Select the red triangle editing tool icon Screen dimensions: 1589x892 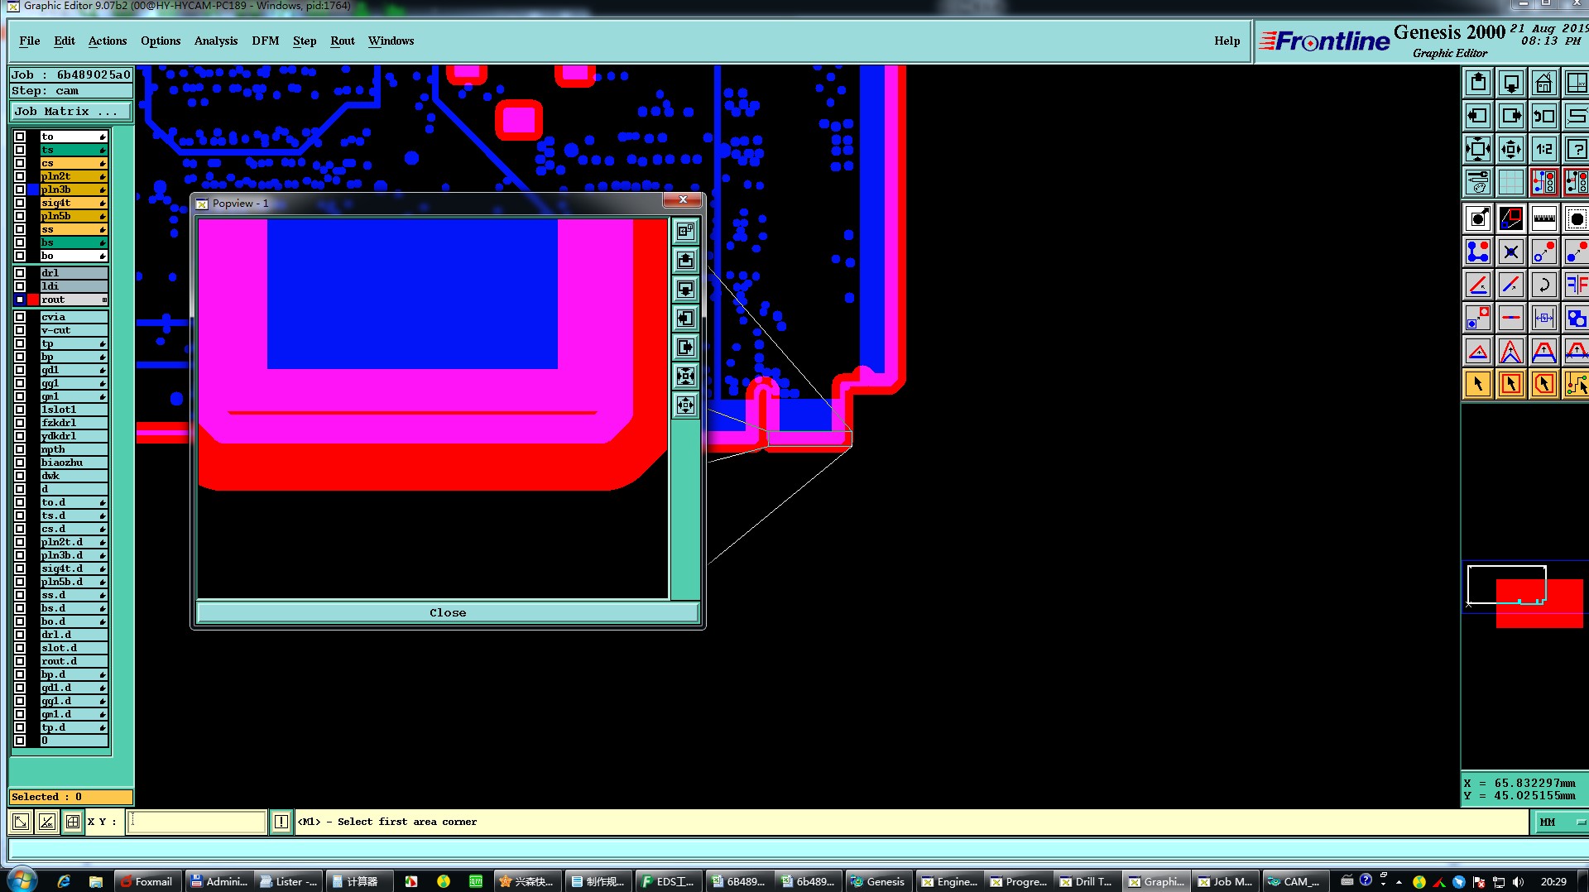click(x=1478, y=351)
